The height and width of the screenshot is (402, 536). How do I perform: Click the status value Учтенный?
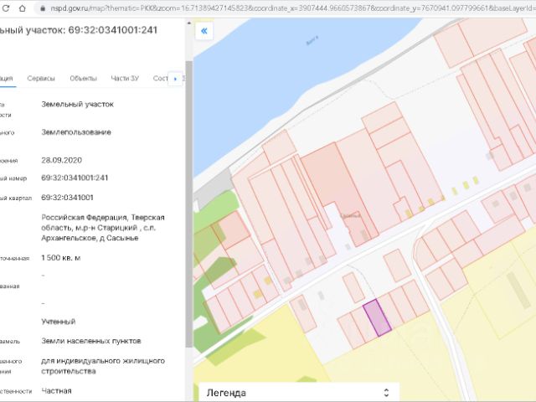[58, 322]
